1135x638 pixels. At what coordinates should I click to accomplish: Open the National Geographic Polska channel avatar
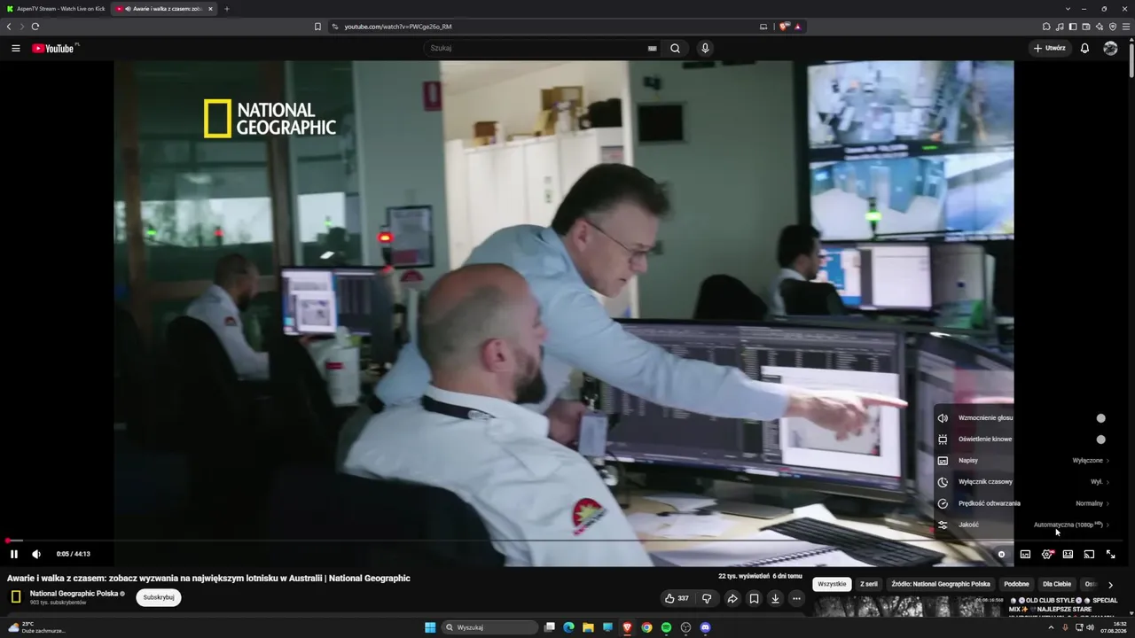pyautogui.click(x=16, y=597)
